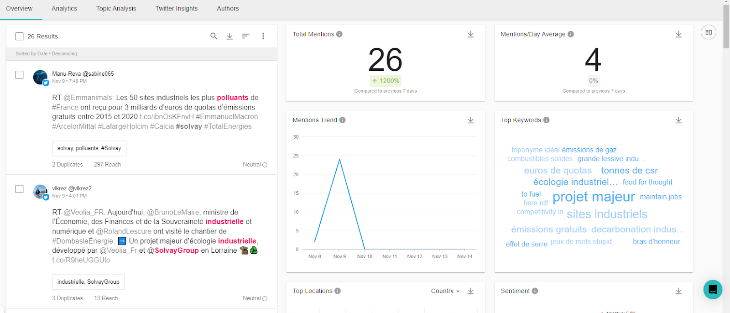Open the search icon in results panel
The width and height of the screenshot is (730, 313).
tap(214, 36)
